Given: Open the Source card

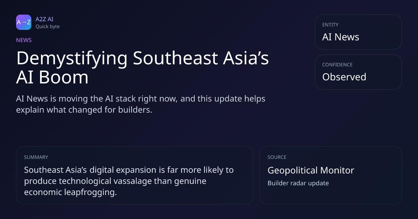Looking at the screenshot, I should click(x=331, y=175).
